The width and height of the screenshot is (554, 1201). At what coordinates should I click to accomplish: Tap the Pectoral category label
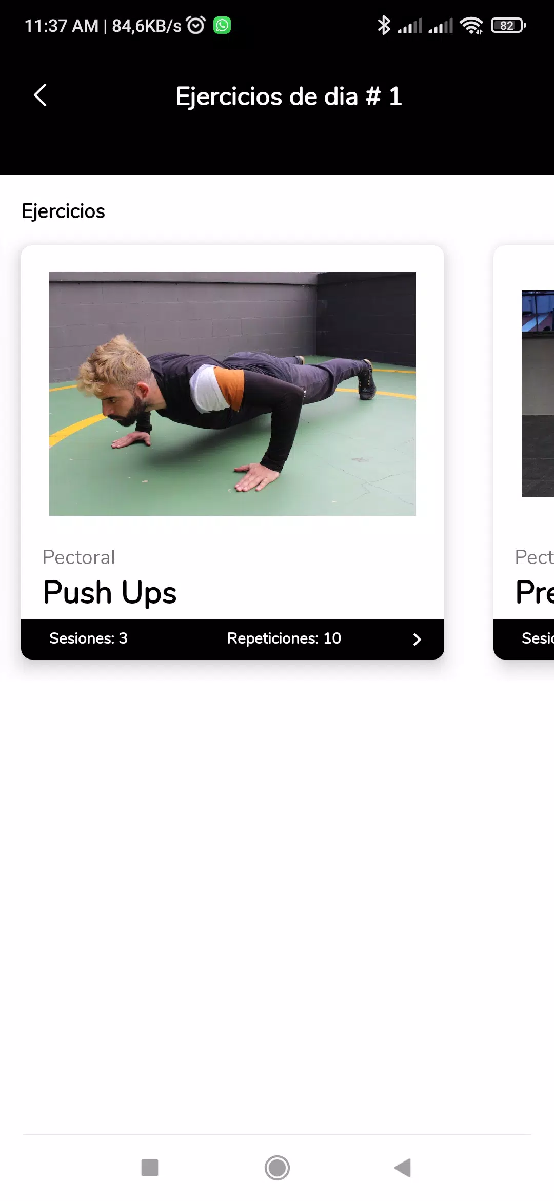point(79,557)
